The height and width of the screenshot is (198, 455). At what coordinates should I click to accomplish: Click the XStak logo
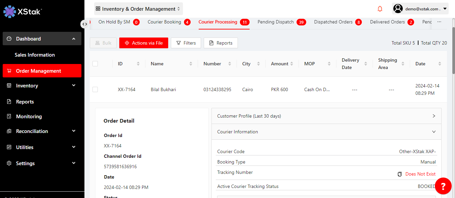coord(22,12)
